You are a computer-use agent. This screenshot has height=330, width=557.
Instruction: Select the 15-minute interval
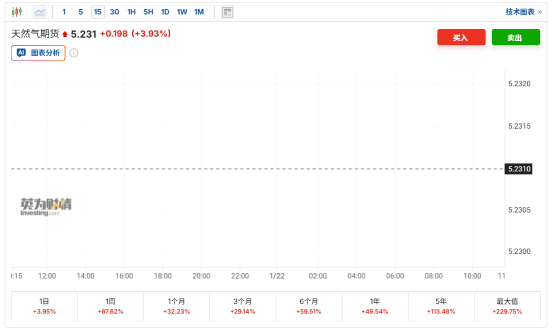pyautogui.click(x=97, y=12)
